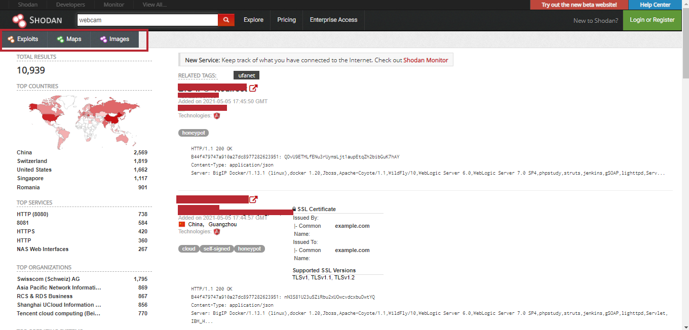689x330 pixels.
Task: Go to the Explore page
Action: coord(253,20)
